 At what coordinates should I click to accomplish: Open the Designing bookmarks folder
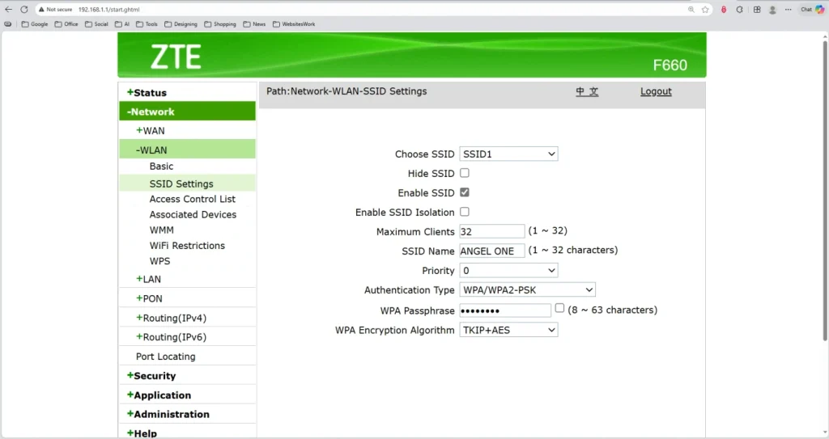pos(181,24)
